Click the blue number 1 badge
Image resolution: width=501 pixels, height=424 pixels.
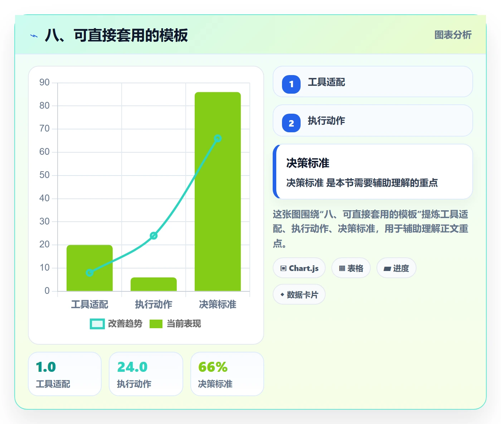pyautogui.click(x=291, y=84)
